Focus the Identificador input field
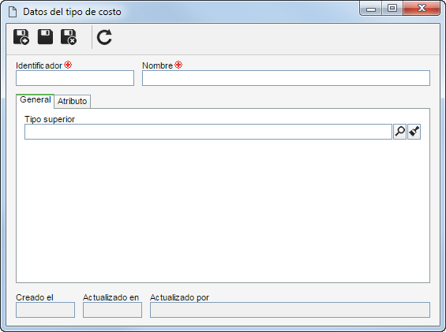 coord(75,78)
